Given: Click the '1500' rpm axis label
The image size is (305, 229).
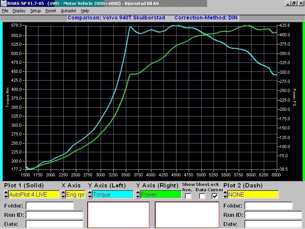Looking at the screenshot, I should click(x=25, y=175).
